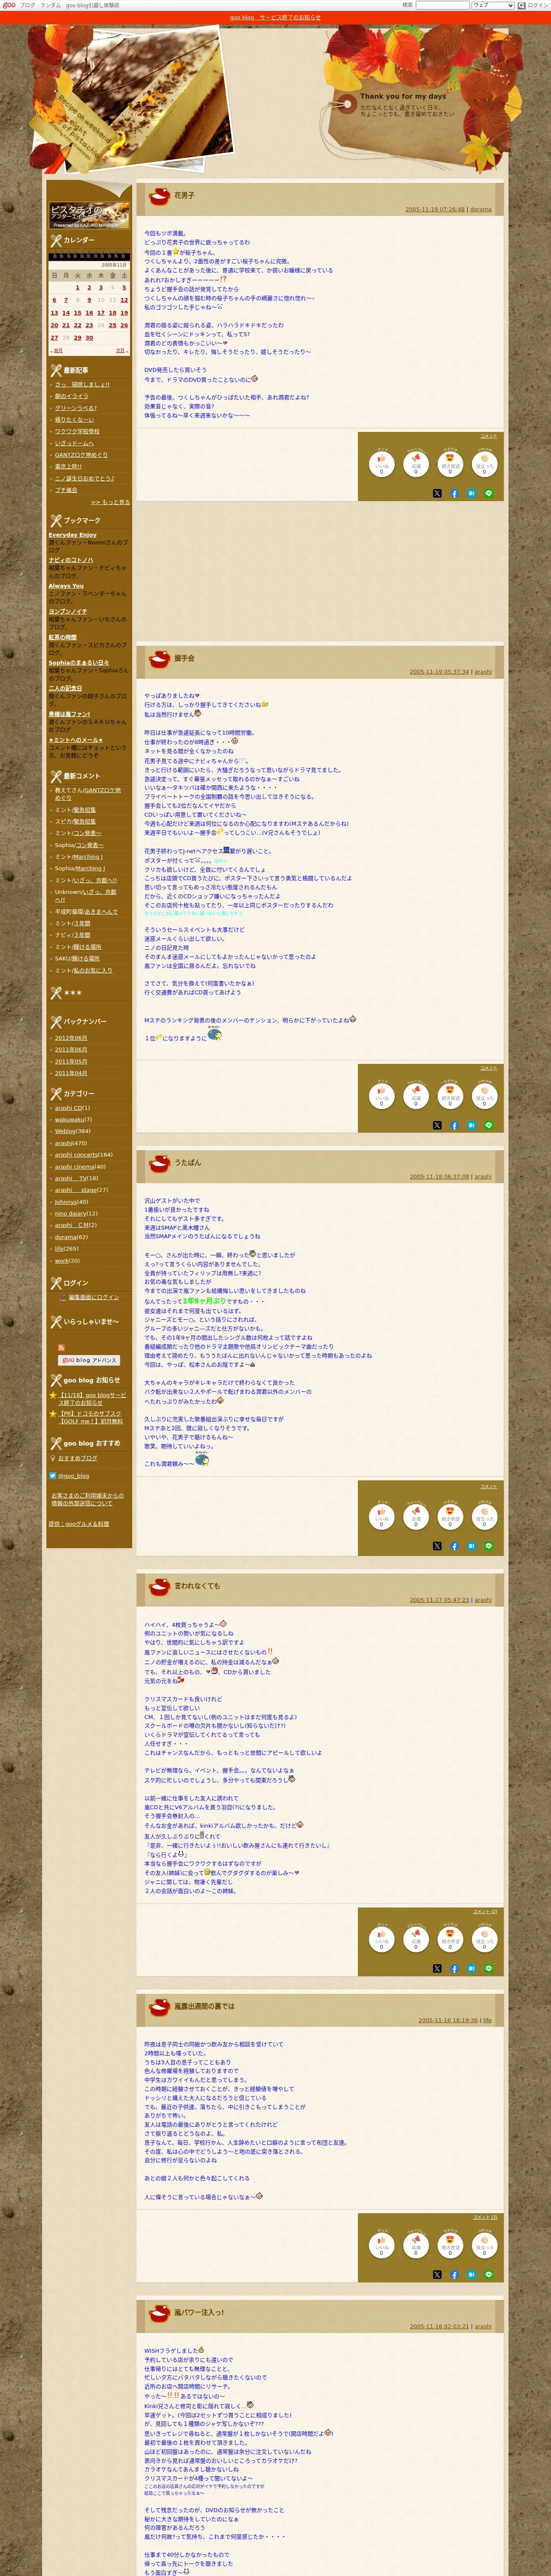Share うたばん post to Hatena Bookmark
The width and height of the screenshot is (551, 2576).
(471, 1546)
